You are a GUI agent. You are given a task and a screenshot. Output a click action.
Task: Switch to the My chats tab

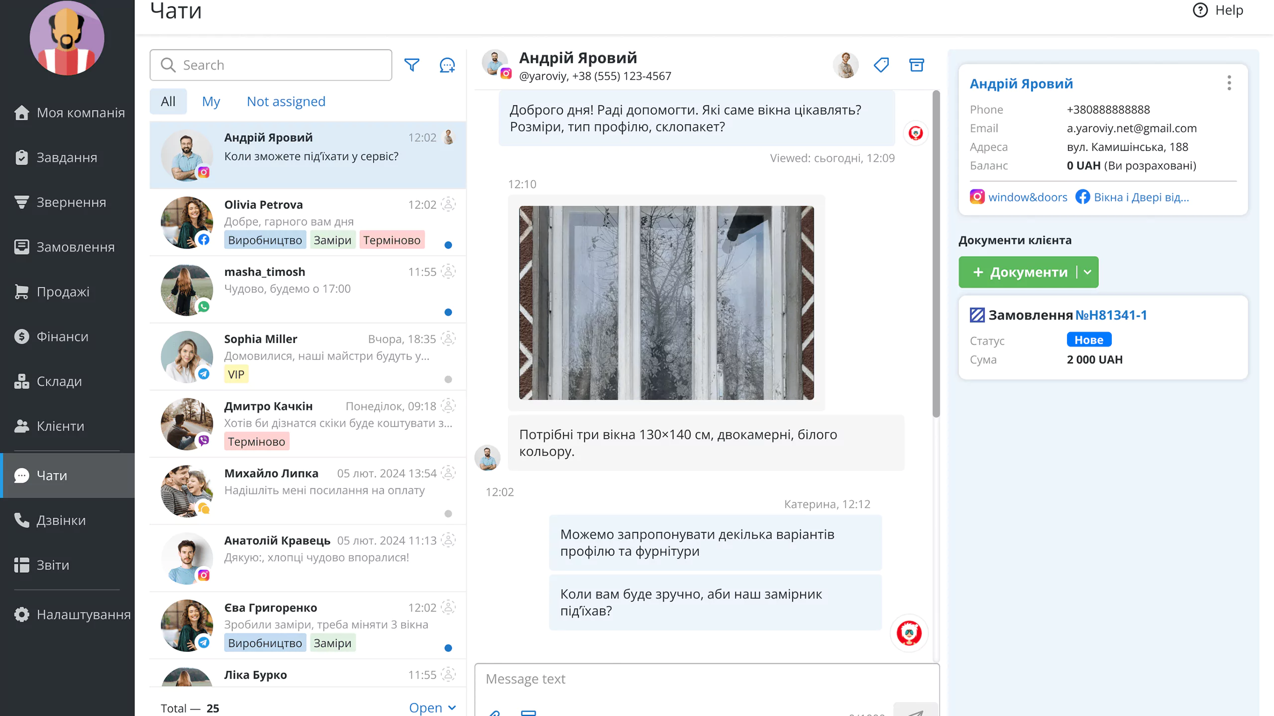coord(211,101)
